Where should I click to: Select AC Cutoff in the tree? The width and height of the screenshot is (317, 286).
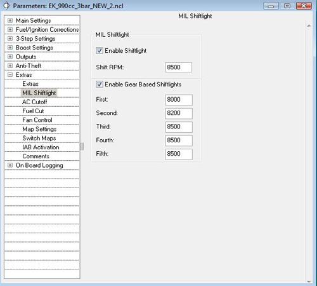pyautogui.click(x=34, y=102)
